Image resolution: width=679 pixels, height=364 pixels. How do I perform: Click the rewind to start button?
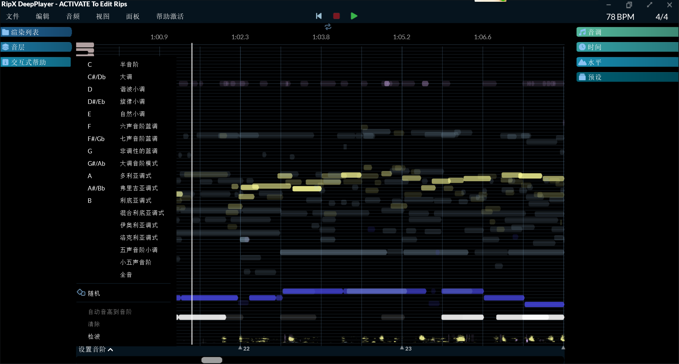(x=319, y=16)
